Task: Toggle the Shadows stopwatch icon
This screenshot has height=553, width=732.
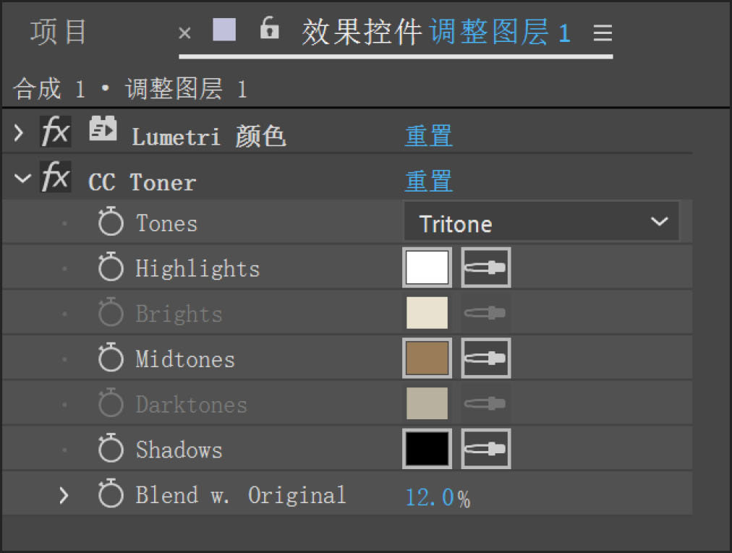Action: (x=111, y=449)
